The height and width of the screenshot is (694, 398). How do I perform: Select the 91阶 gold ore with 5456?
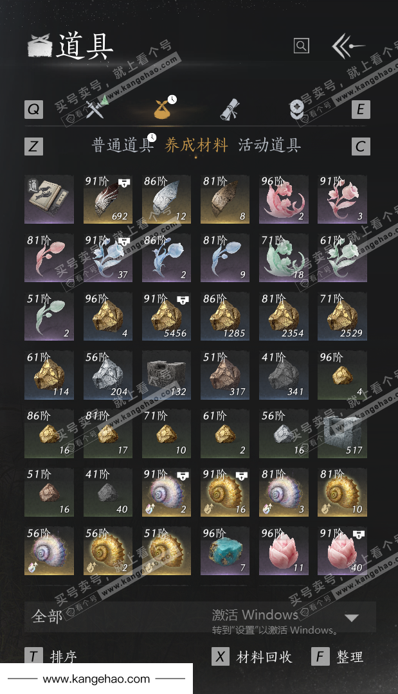point(166,316)
